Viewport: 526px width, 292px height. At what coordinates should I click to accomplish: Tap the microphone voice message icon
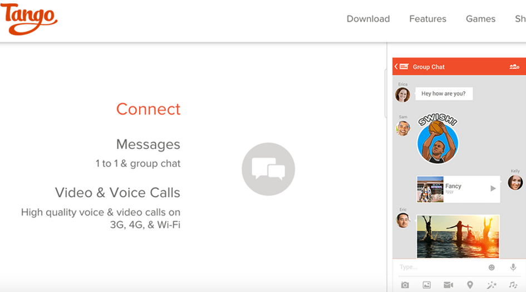513,267
